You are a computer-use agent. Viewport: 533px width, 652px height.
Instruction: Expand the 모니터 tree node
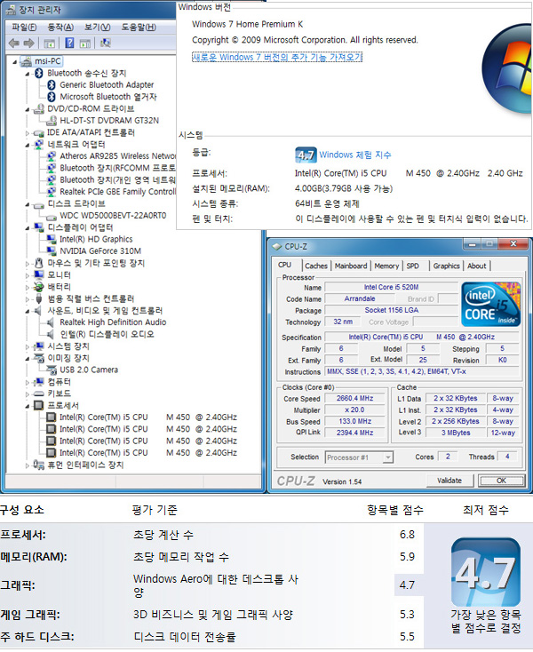tap(28, 275)
